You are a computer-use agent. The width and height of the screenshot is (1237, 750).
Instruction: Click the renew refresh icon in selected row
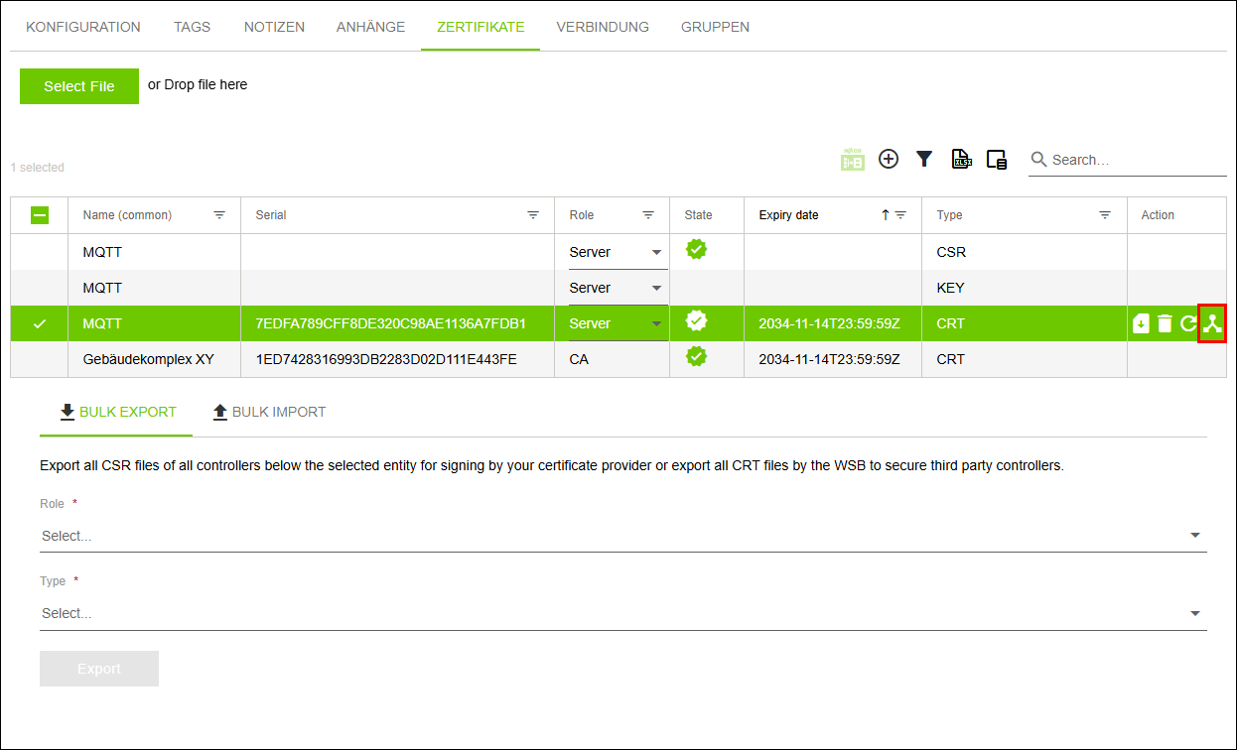point(1188,323)
